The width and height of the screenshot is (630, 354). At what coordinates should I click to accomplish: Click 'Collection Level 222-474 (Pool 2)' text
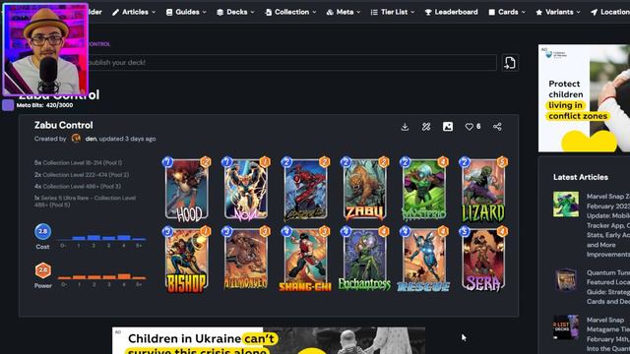[x=87, y=175]
